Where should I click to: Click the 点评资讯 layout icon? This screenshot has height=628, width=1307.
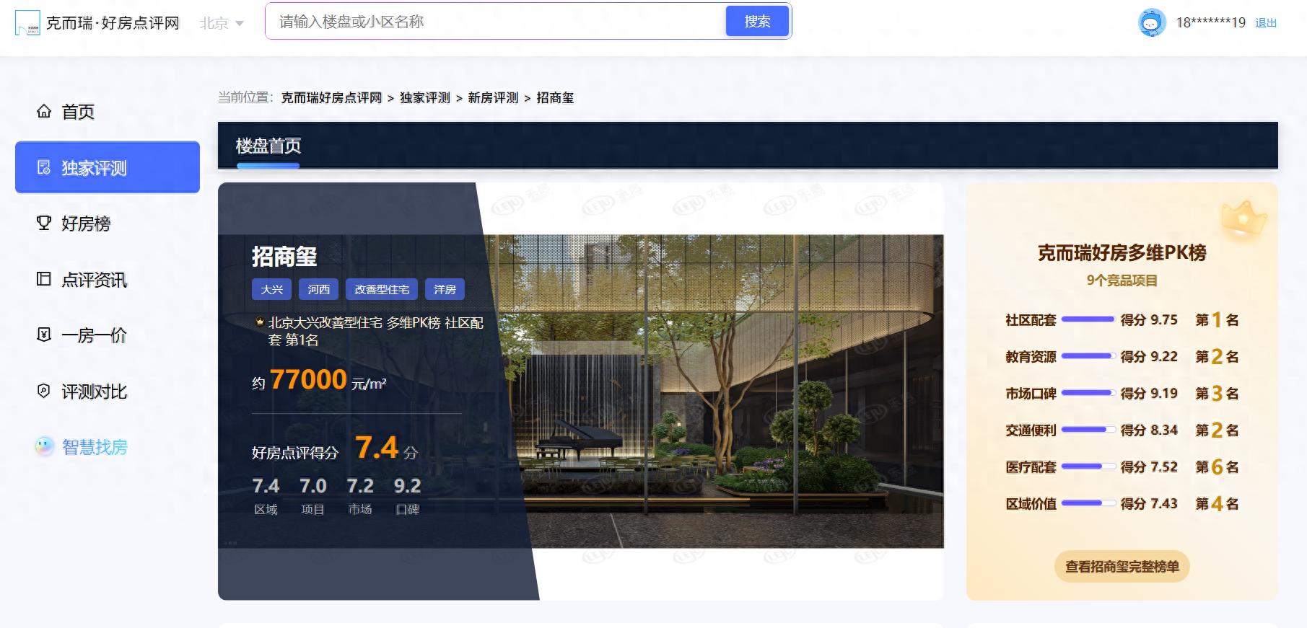(x=44, y=279)
